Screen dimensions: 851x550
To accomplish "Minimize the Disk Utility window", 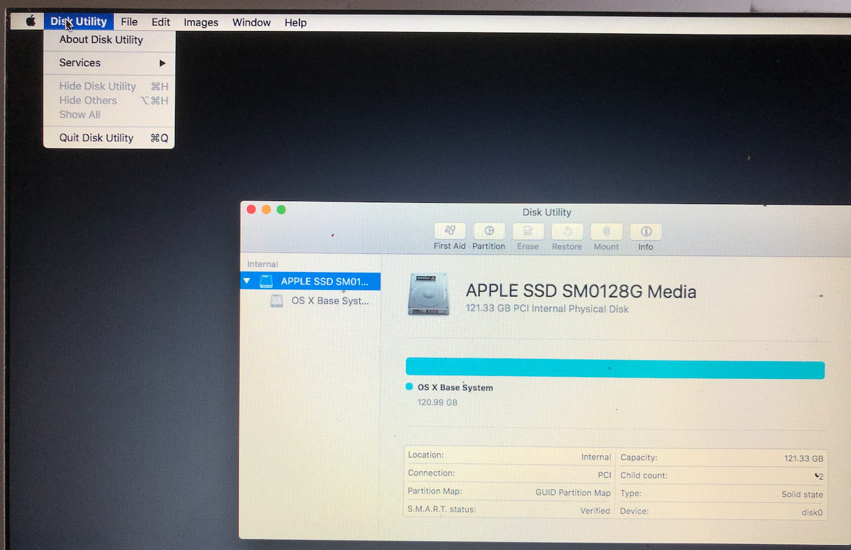I will pos(266,209).
